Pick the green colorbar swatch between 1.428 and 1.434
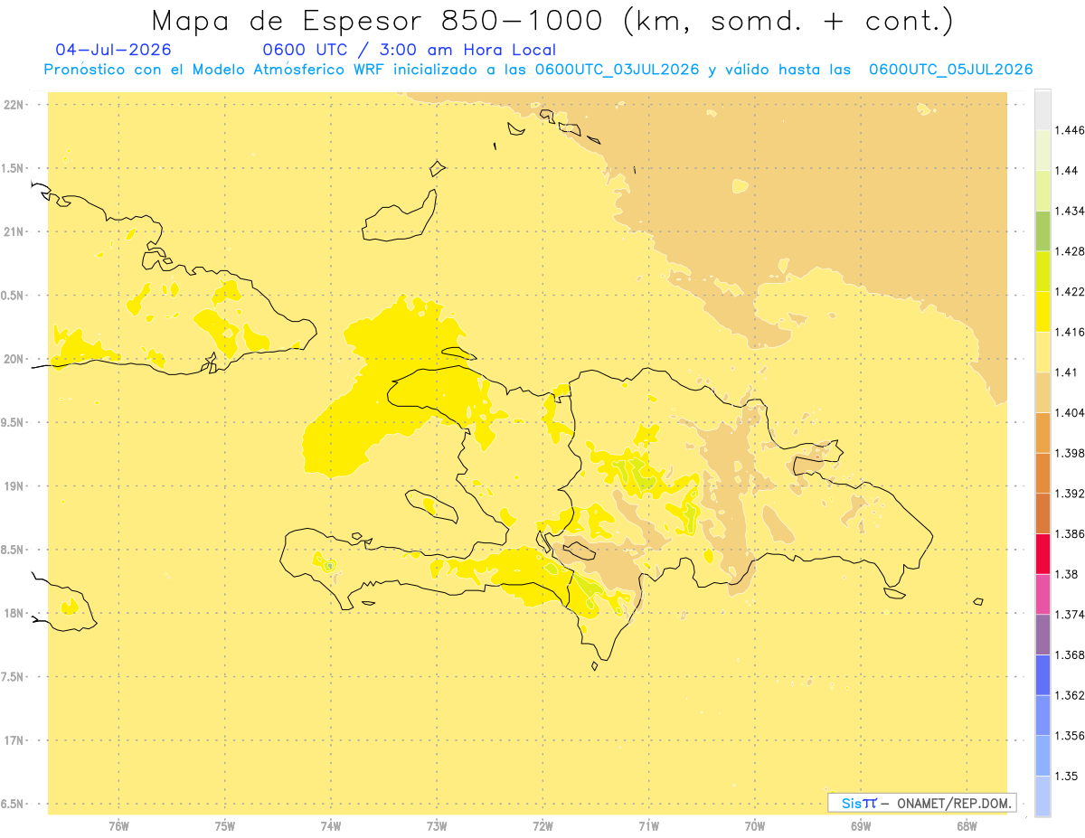This screenshot has height=838, width=1085. [1043, 231]
